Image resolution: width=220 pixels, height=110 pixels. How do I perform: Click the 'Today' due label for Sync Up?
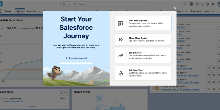tap(63, 98)
